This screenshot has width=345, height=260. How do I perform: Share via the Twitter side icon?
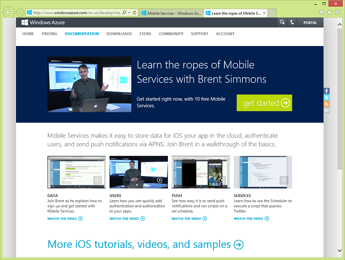coord(327,98)
